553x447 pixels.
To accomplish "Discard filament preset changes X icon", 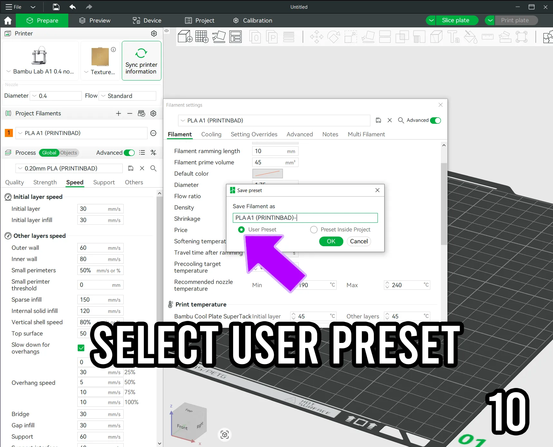I will (x=390, y=120).
